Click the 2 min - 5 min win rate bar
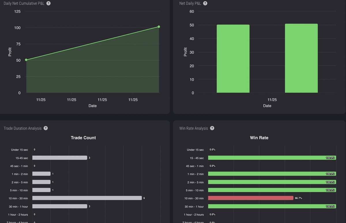This screenshot has width=346, height=223. 272,182
